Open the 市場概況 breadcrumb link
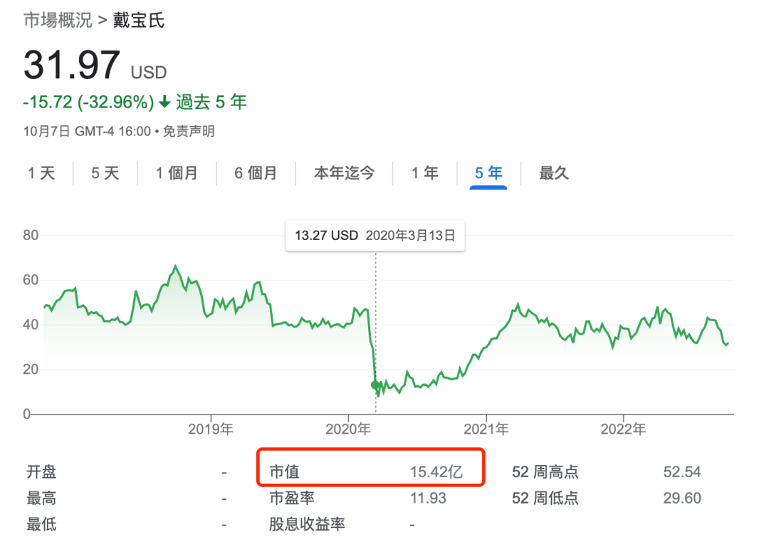Screen dimensions: 769x542 tap(58, 20)
